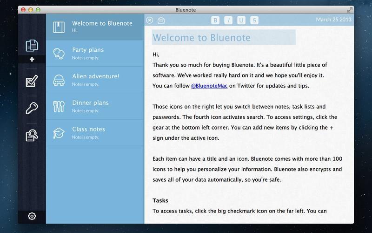Click the UFO icon for Alien adventure

pos(59,80)
